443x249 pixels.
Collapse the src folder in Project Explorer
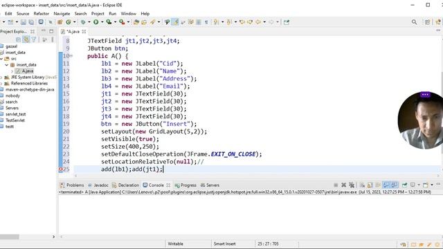tap(1, 59)
